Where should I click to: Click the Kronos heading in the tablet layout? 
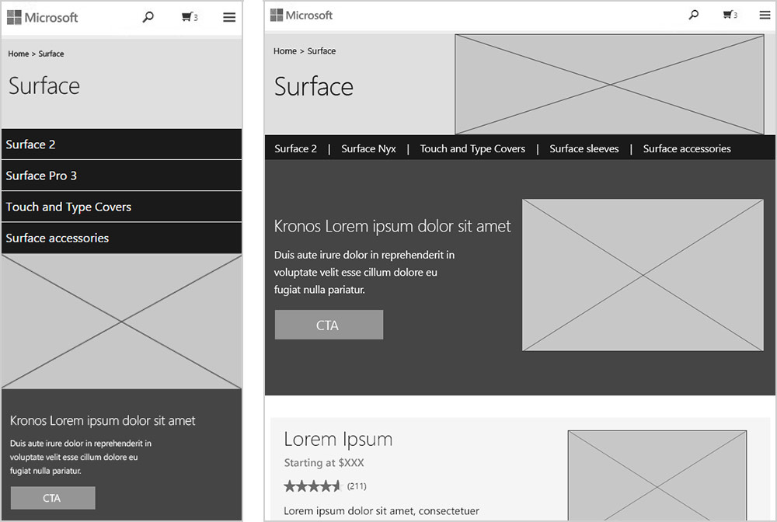tap(392, 226)
